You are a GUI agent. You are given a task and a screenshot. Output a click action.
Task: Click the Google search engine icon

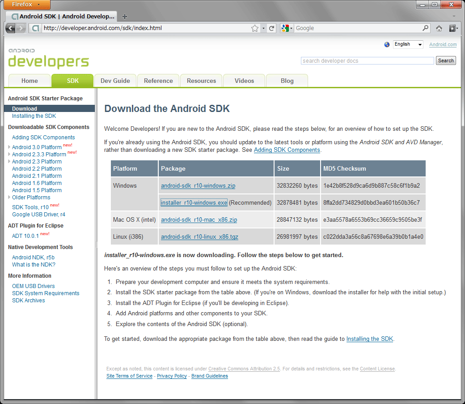285,28
